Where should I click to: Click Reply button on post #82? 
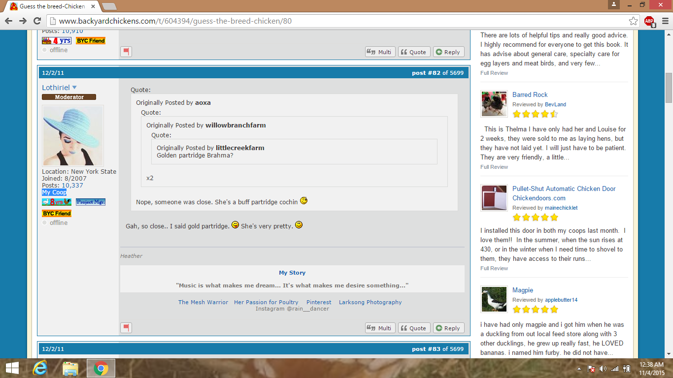click(447, 328)
